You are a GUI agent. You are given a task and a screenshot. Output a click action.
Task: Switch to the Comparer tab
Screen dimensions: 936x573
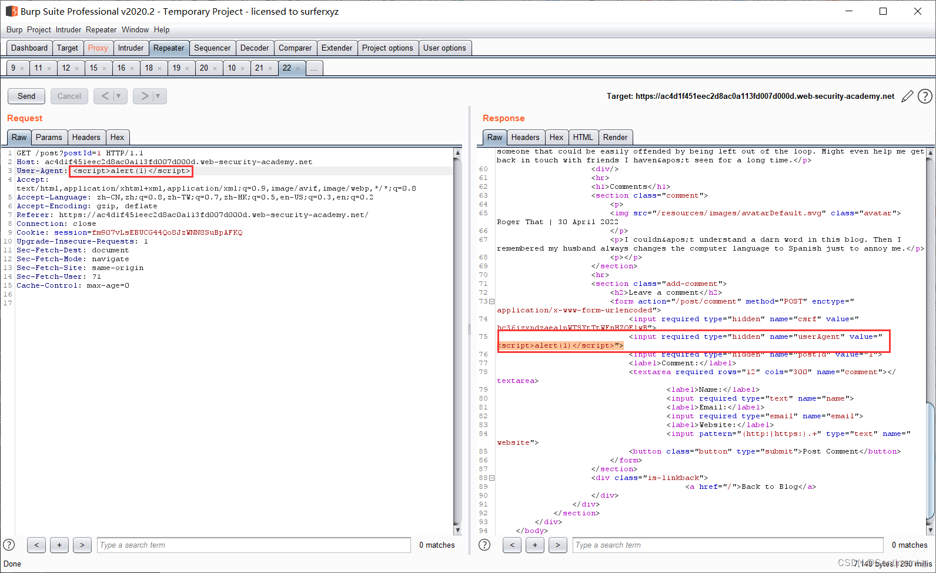pyautogui.click(x=295, y=48)
